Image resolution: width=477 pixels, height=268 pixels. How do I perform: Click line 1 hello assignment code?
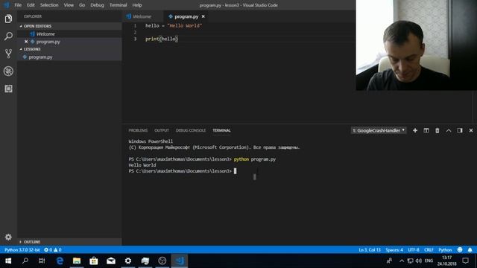174,25
